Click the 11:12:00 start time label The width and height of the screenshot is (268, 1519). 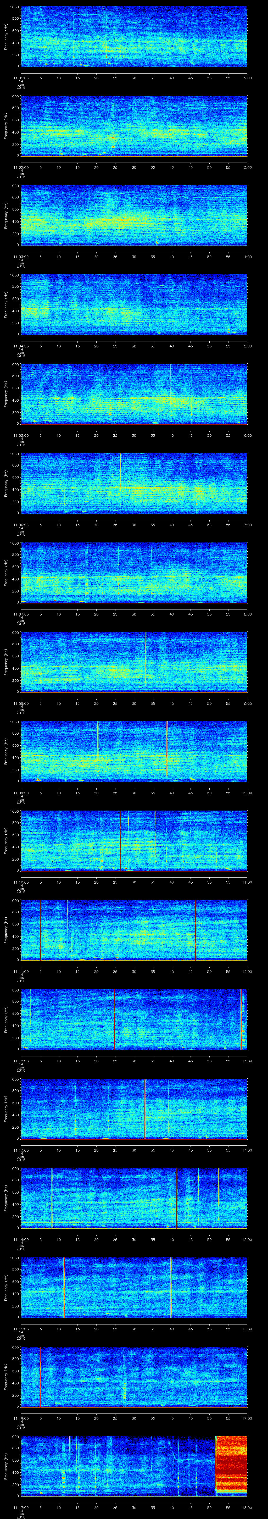click(x=21, y=1061)
